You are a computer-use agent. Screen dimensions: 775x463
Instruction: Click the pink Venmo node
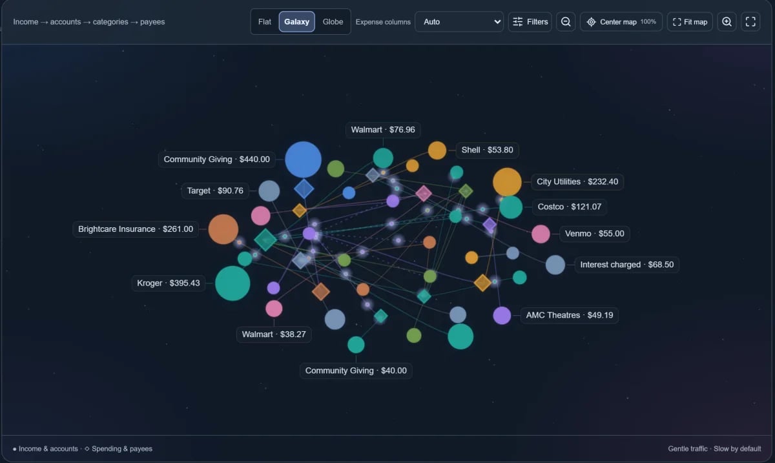541,234
